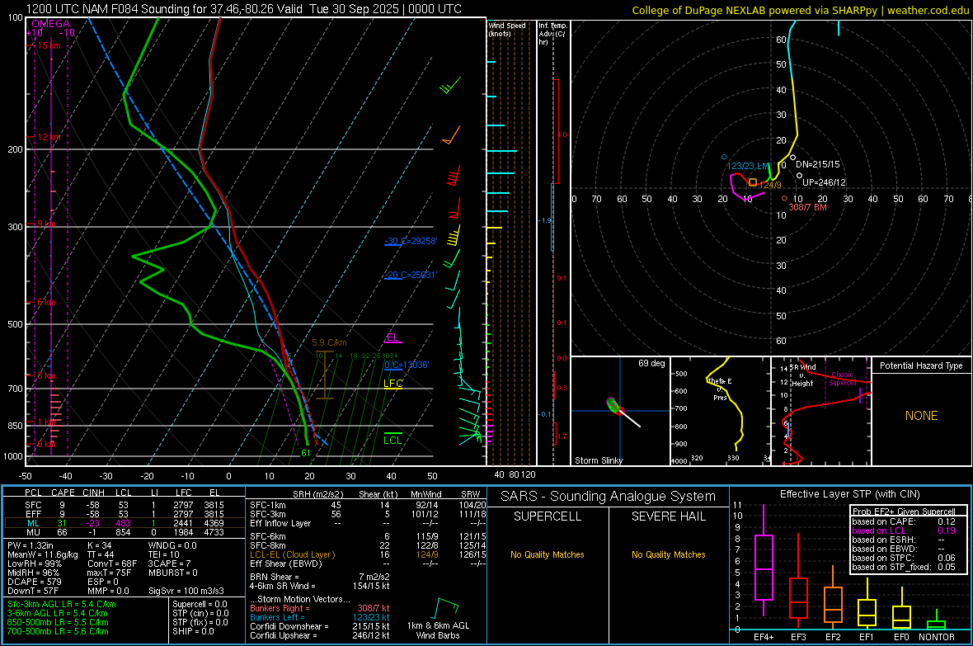Click the 69 deg Storm Slinky value

[651, 363]
